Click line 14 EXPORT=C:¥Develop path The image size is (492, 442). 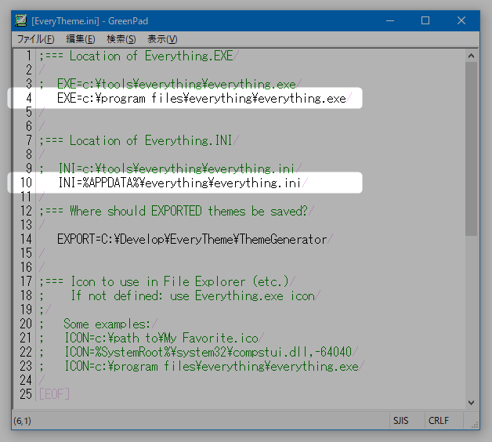pos(192,239)
